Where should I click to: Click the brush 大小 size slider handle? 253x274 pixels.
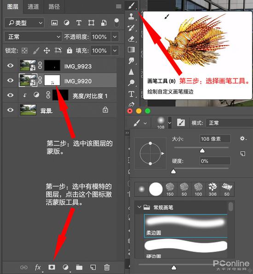tap(202, 151)
